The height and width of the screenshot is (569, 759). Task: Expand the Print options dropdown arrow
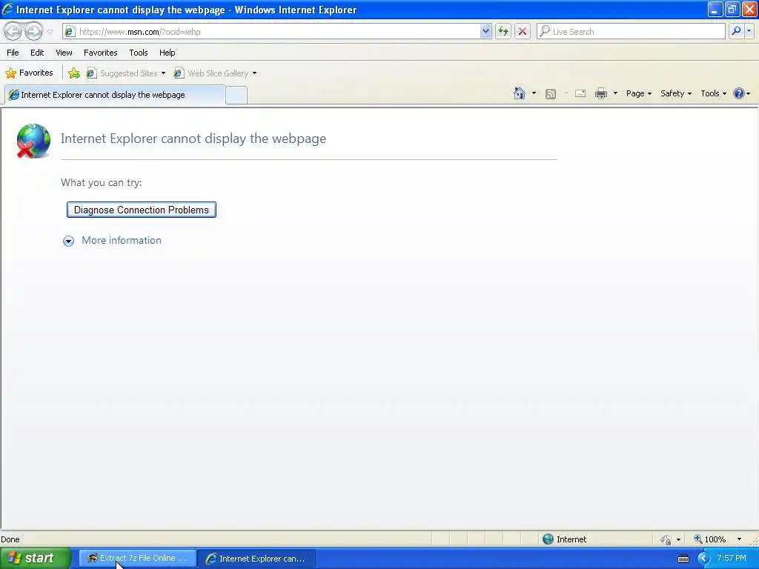pyautogui.click(x=615, y=93)
